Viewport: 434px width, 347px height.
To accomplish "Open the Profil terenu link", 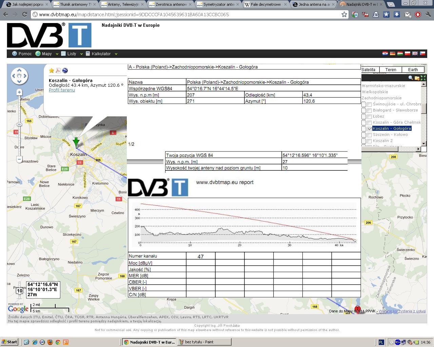I will (x=62, y=90).
